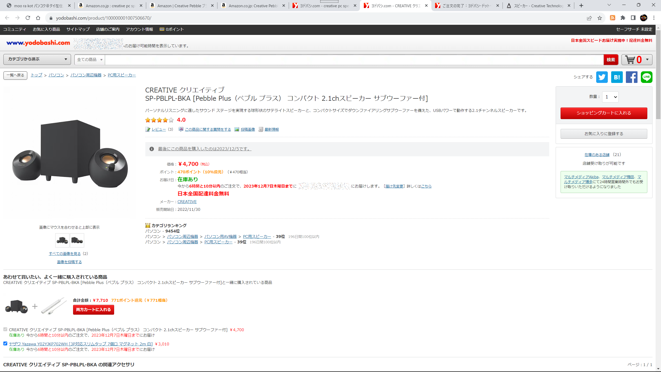The width and height of the screenshot is (661, 372).
Task: Click お気に入りに登録する button
Action: pos(604,134)
